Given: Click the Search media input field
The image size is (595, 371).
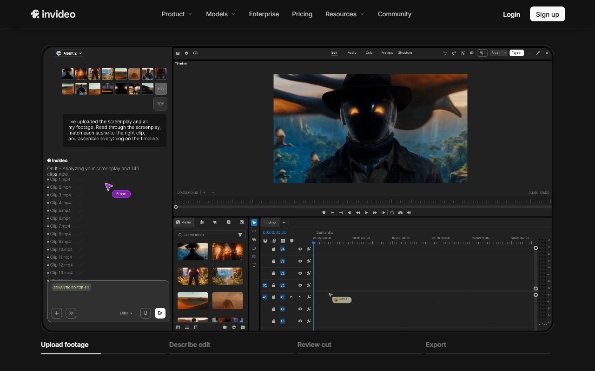Looking at the screenshot, I should click(x=211, y=235).
